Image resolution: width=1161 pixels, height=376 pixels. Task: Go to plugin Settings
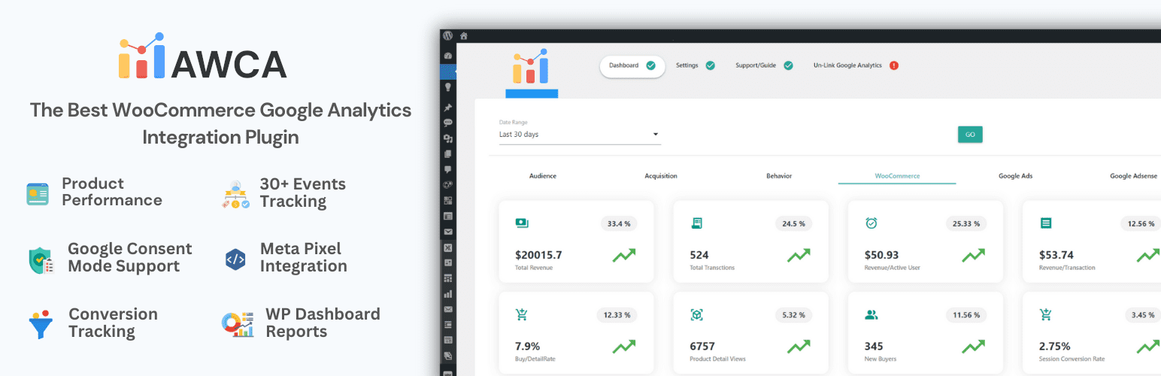[687, 65]
